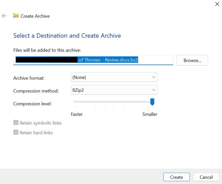
Task: Click the Browse... button
Action: tap(192, 60)
